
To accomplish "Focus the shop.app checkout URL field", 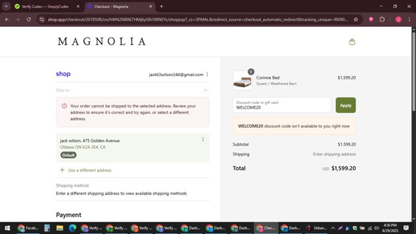I will click(x=198, y=19).
